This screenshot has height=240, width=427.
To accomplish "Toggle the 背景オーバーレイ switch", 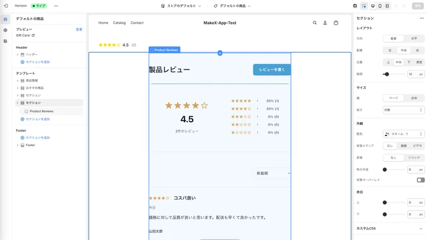I will coord(421,180).
